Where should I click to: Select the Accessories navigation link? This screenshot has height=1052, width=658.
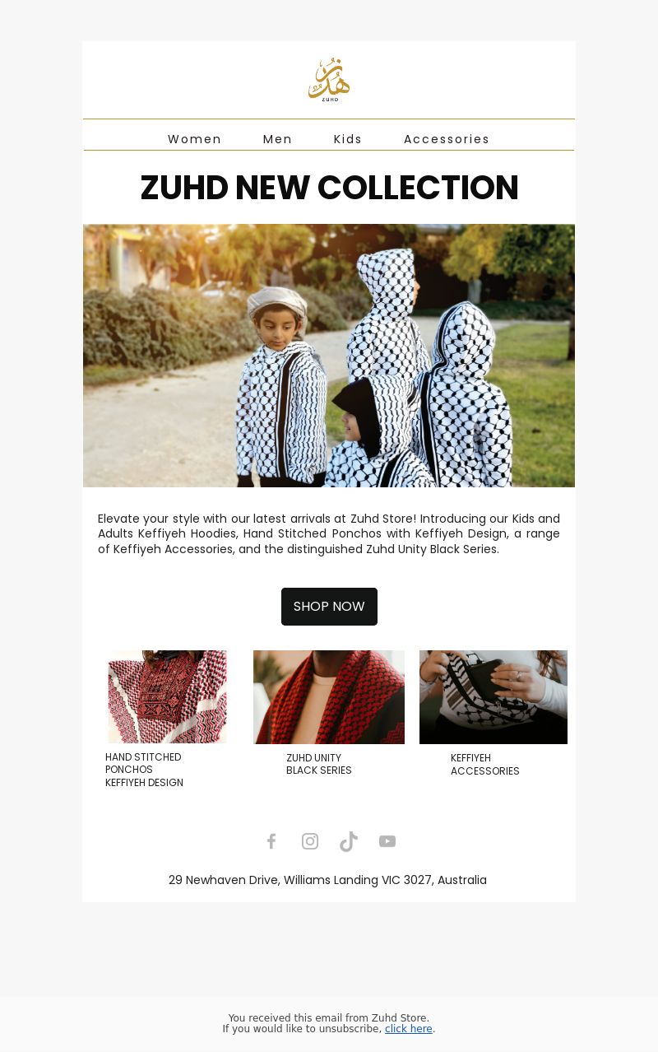(447, 139)
